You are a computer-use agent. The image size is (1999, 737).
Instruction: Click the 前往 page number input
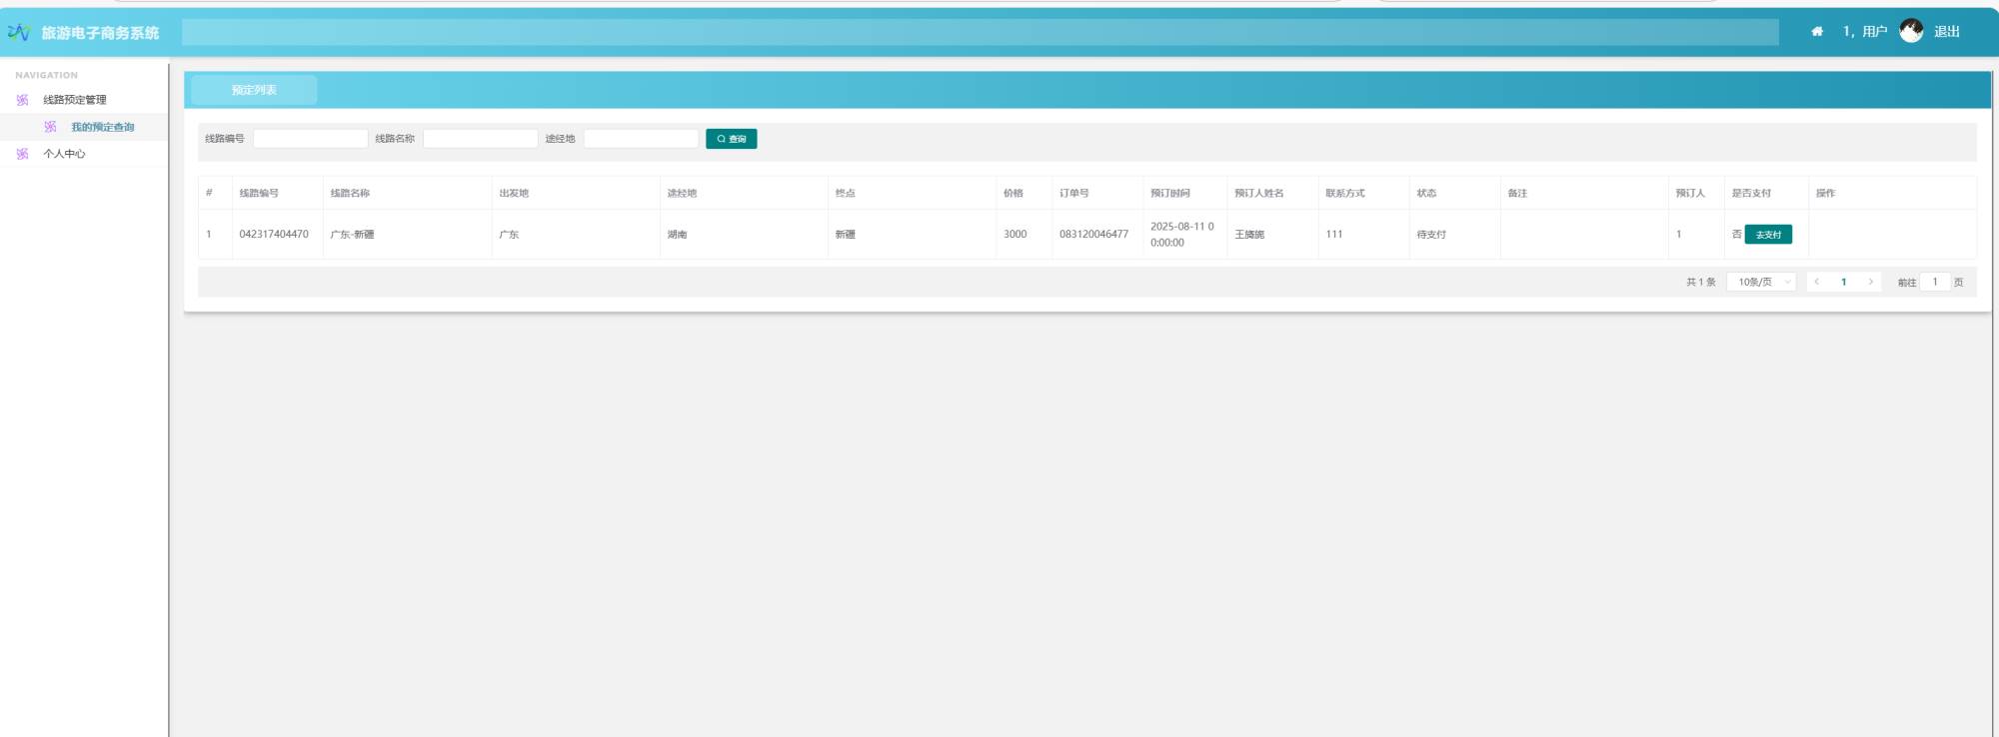pos(1934,282)
